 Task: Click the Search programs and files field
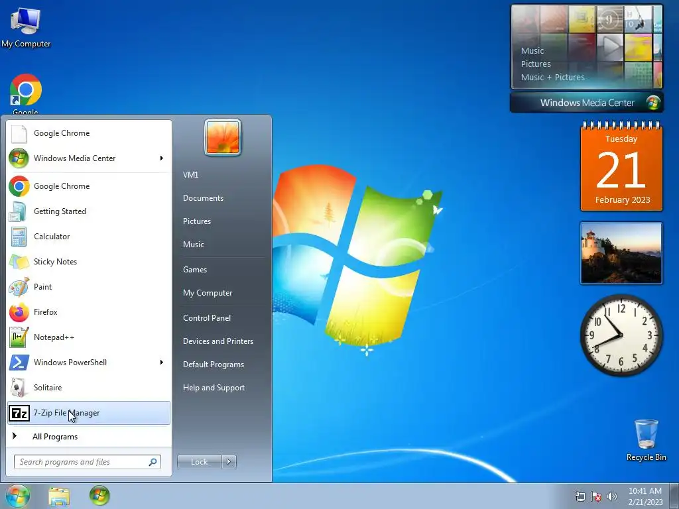coord(87,462)
